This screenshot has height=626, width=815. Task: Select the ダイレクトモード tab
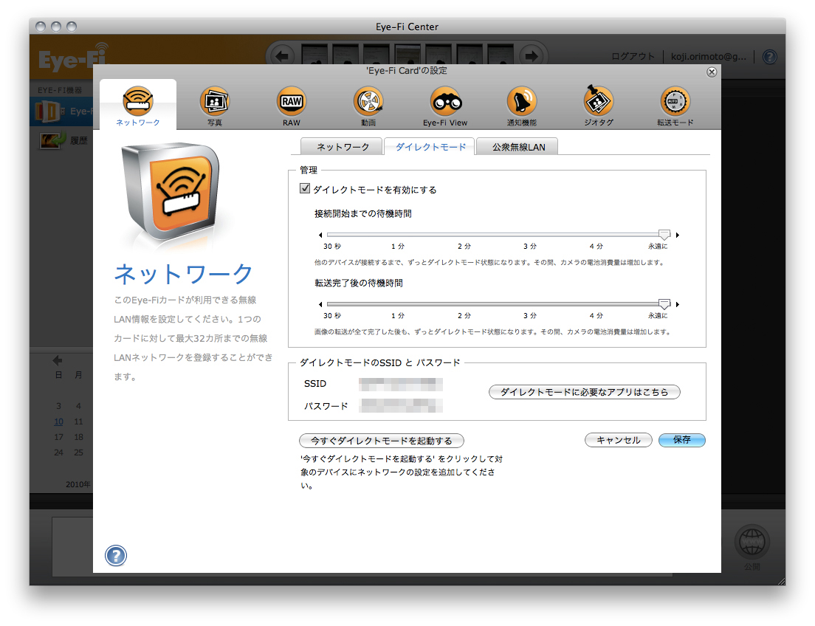[x=429, y=146]
